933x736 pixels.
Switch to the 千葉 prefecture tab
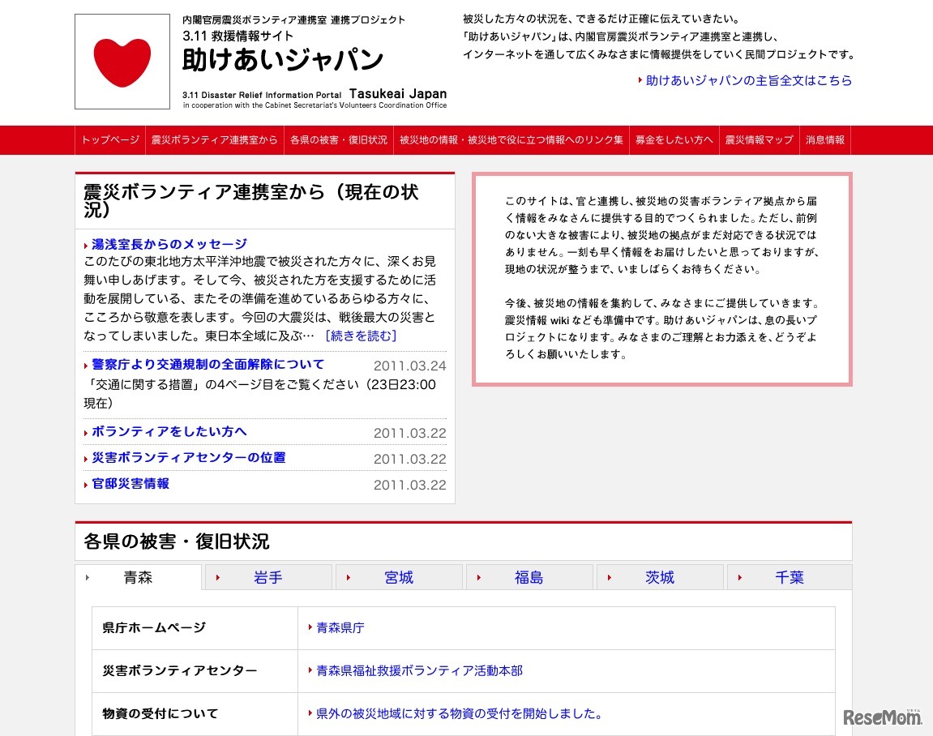click(x=790, y=577)
